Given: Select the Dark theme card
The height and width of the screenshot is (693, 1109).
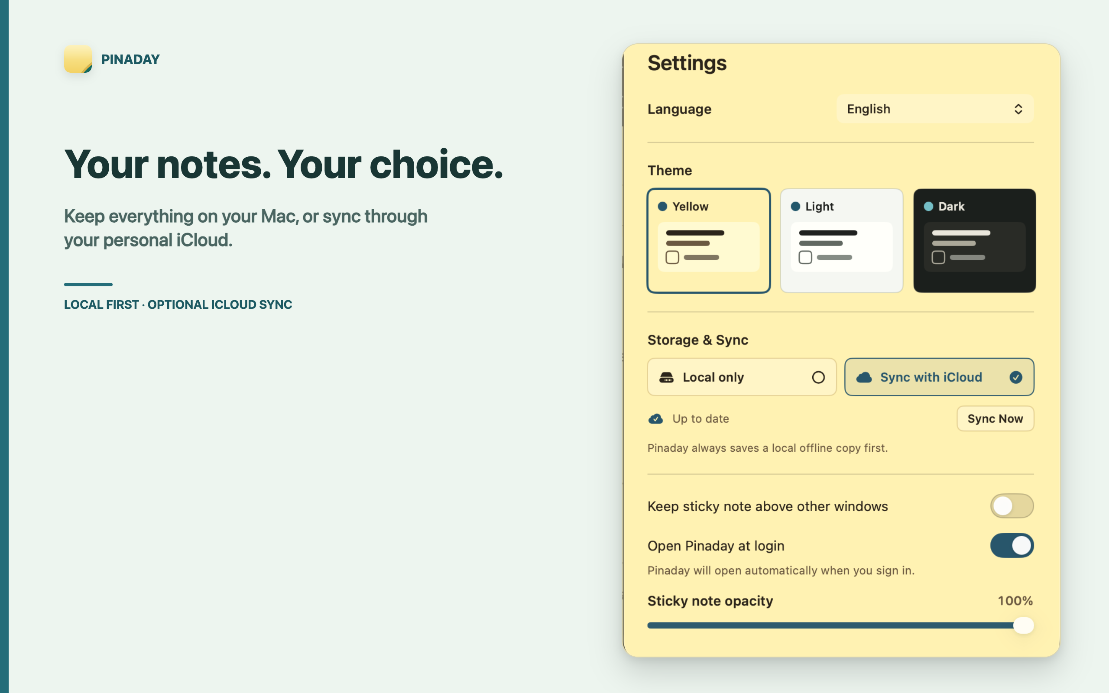Looking at the screenshot, I should coord(975,241).
